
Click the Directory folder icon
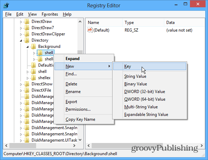(x=27, y=40)
